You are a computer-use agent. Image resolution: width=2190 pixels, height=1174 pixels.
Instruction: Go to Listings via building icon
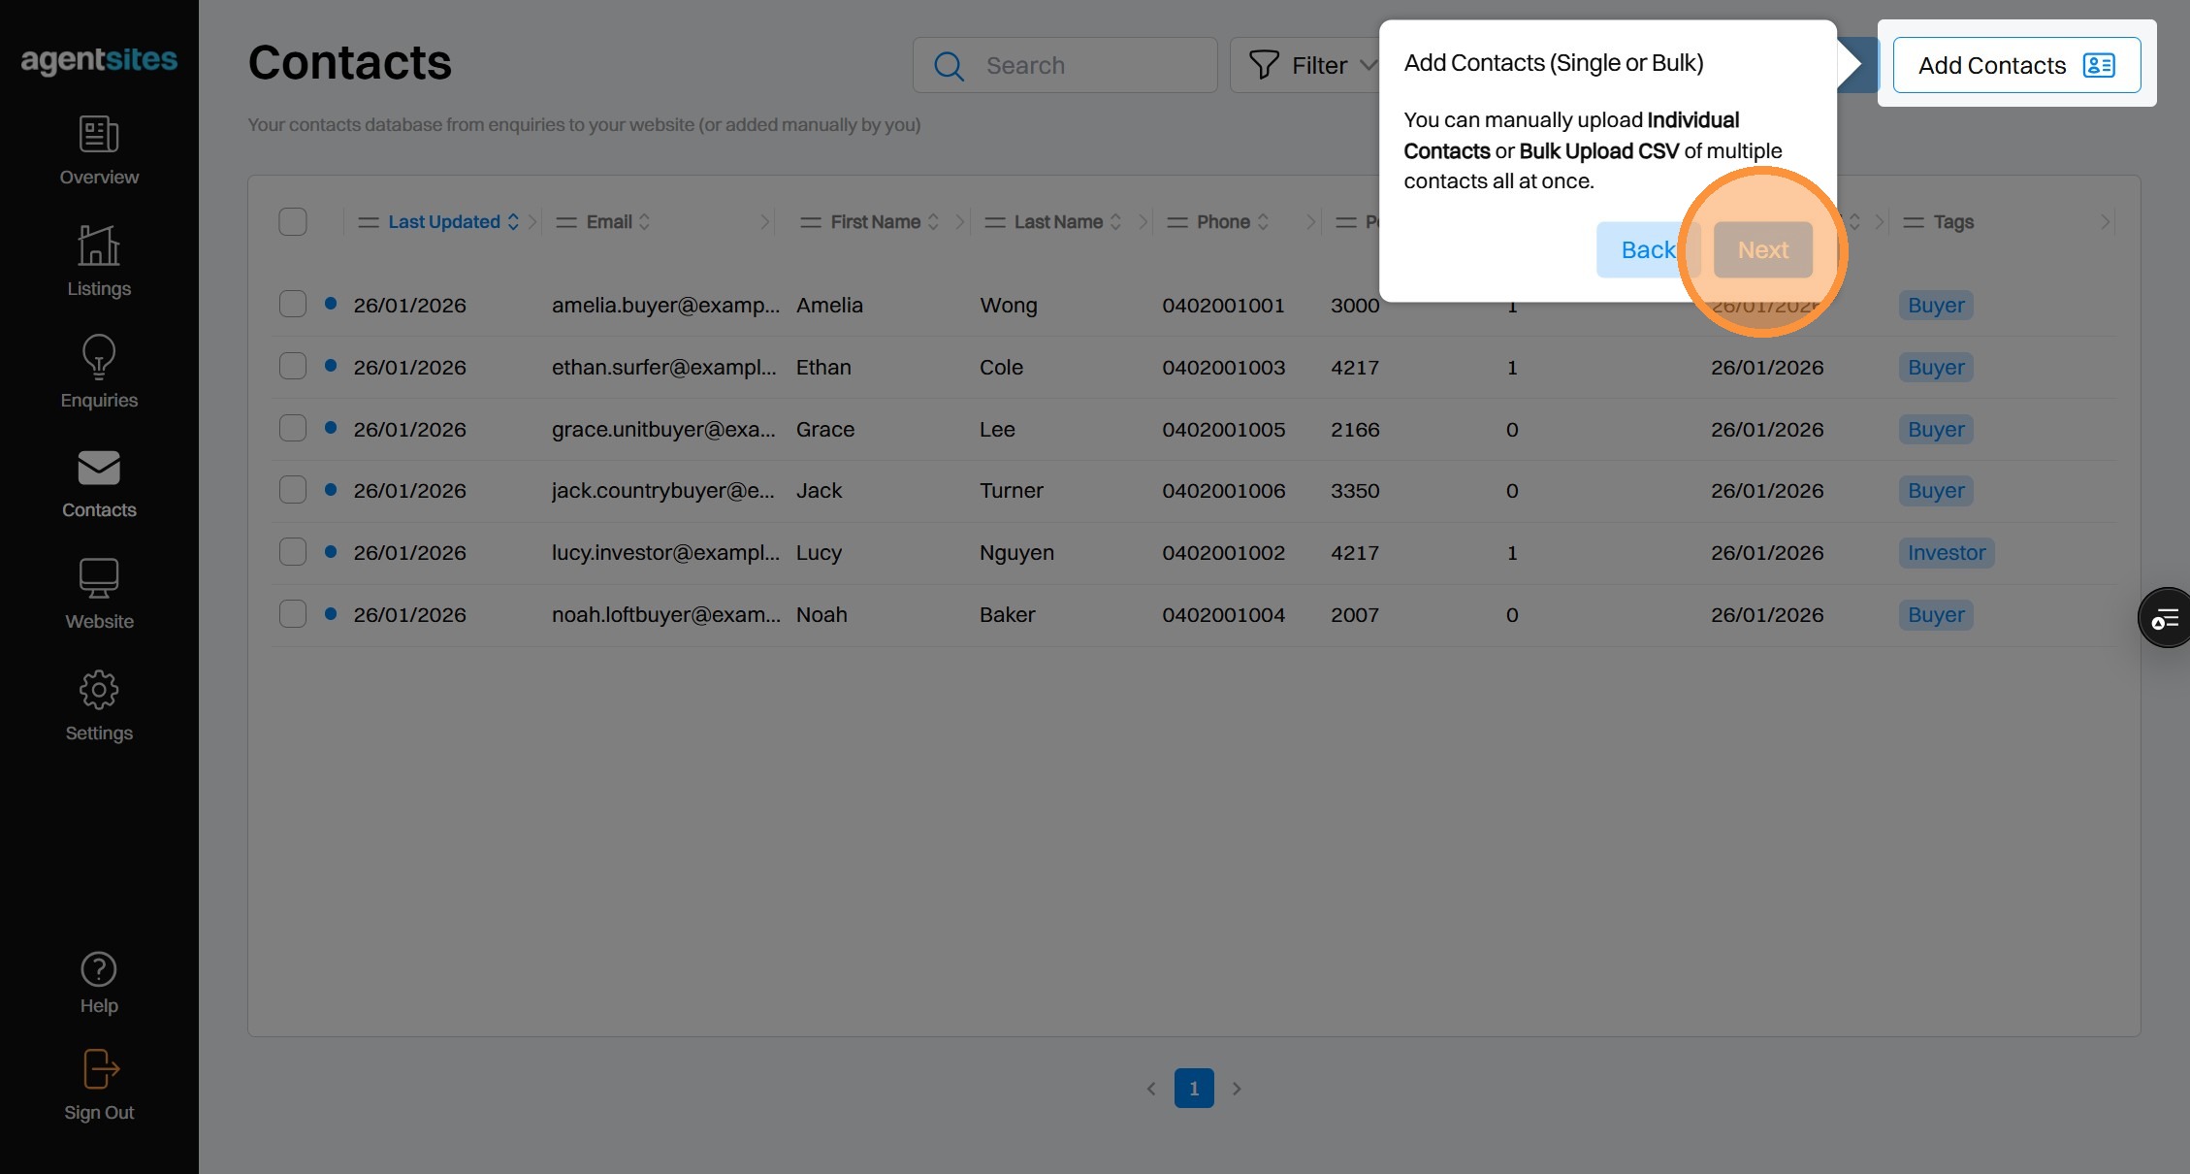[x=99, y=245]
